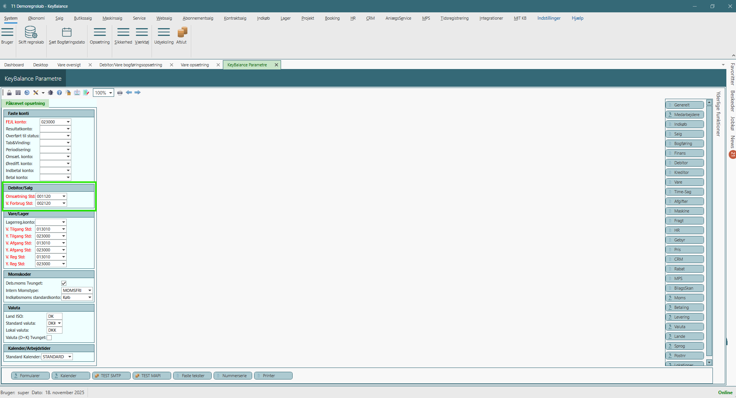Click the Sæt Bogføringsdato calendar icon
Image resolution: width=736 pixels, height=398 pixels.
click(67, 32)
